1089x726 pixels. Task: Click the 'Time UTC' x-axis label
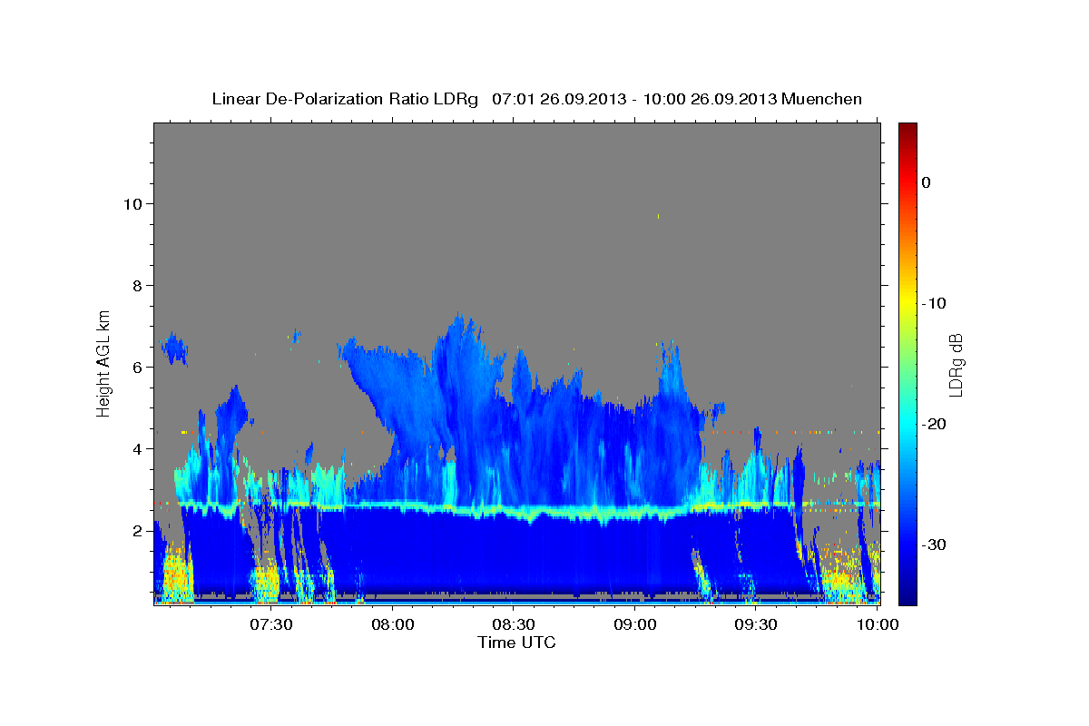(516, 643)
